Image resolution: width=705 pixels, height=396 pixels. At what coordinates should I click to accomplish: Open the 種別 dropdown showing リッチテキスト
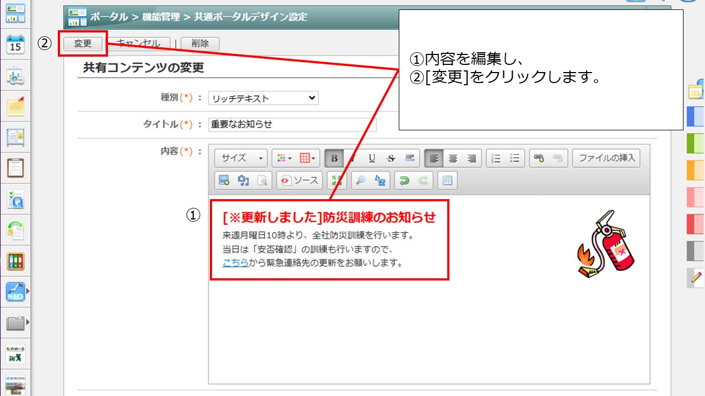(x=263, y=98)
